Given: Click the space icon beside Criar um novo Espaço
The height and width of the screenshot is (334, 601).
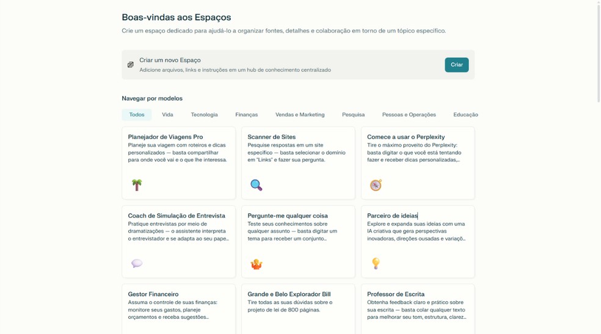Looking at the screenshot, I should (131, 65).
